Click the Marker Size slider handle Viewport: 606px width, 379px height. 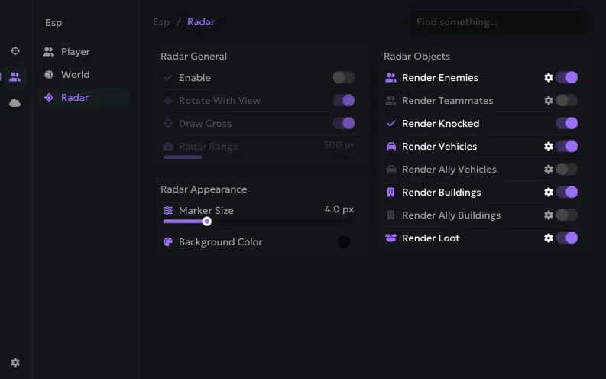point(207,222)
